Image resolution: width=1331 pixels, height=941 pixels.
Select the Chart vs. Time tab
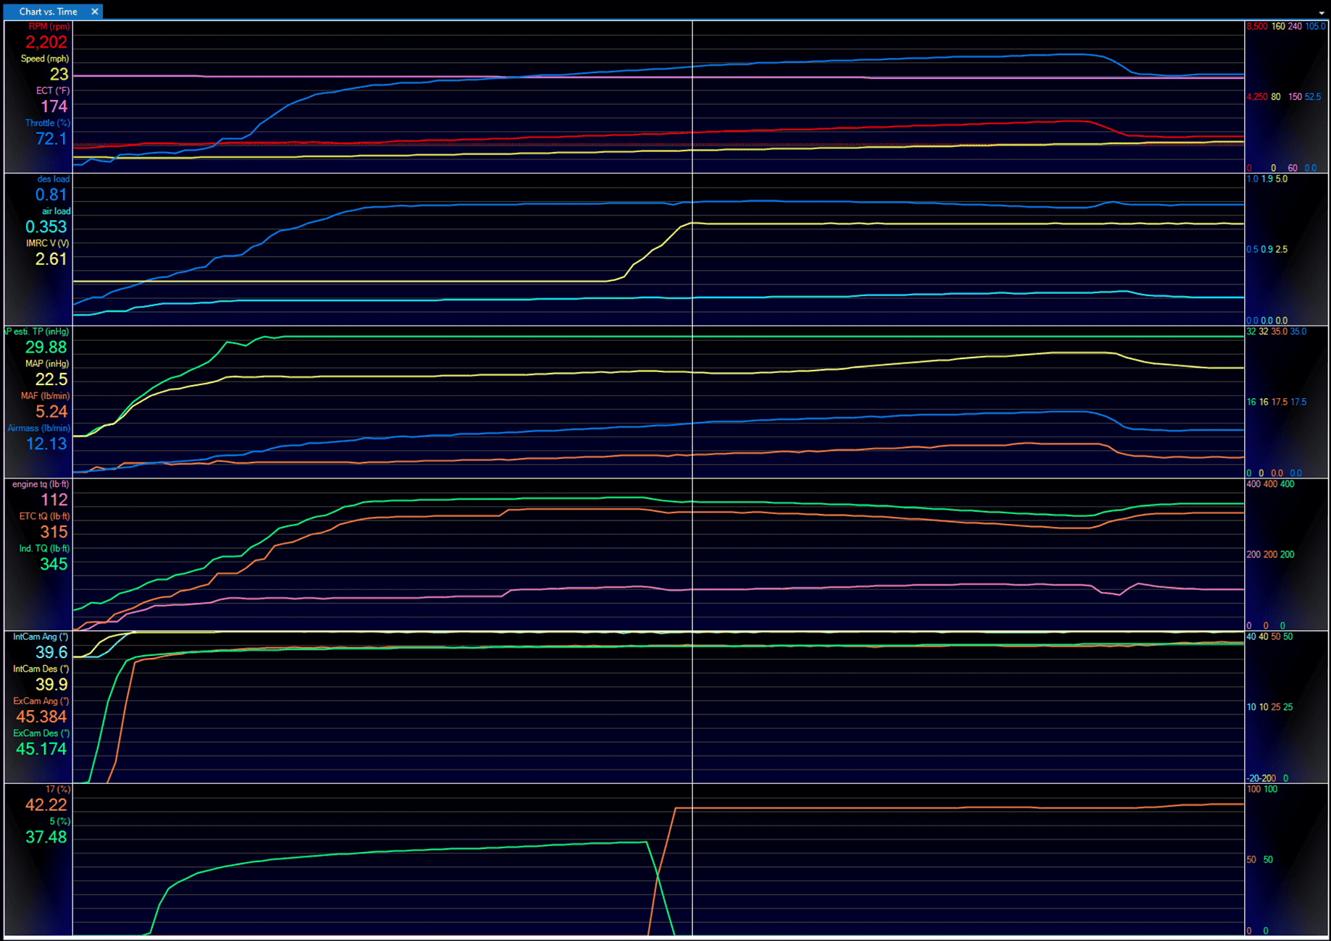click(x=48, y=12)
